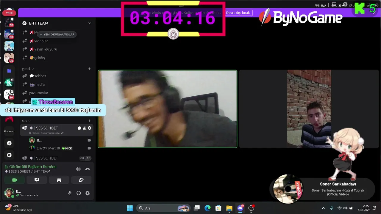Click the YENİ badge above the server list
Image resolution: width=381 pixels, height=214 pixels.
(x=9, y=13)
